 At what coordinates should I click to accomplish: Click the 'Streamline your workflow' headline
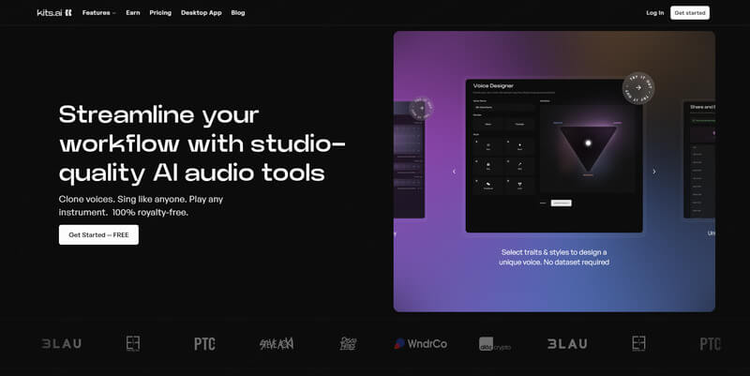(x=202, y=144)
